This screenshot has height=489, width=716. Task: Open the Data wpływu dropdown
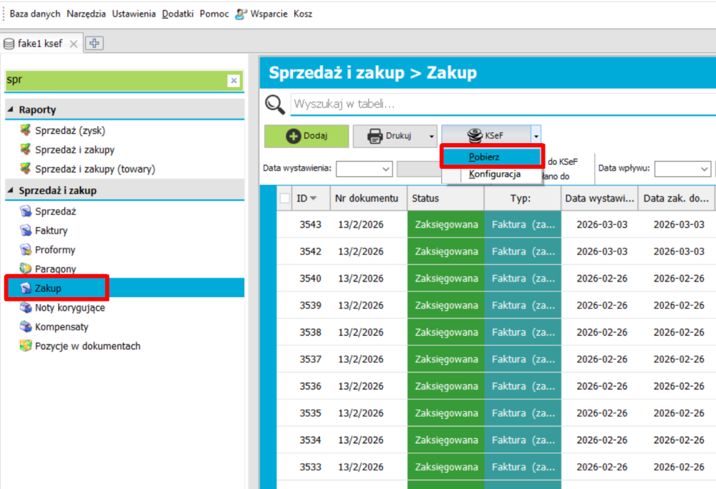pos(704,169)
